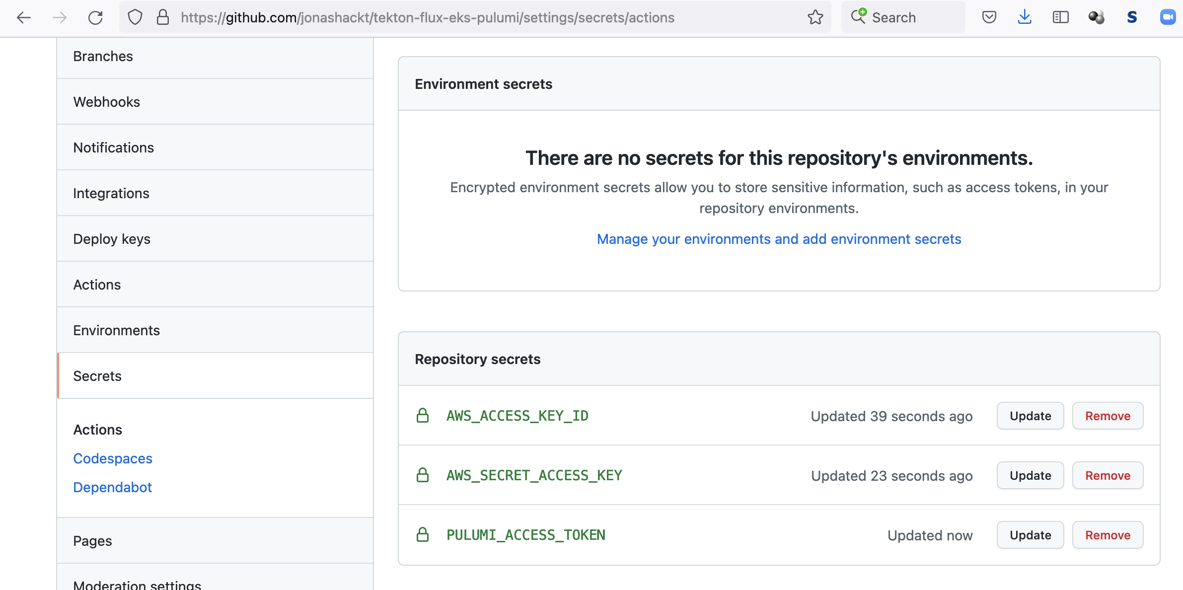This screenshot has width=1183, height=590.
Task: Open the Codespaces section under Actions
Action: (112, 458)
